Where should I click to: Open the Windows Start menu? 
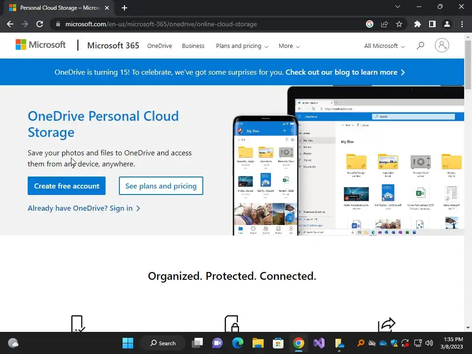[128, 343]
